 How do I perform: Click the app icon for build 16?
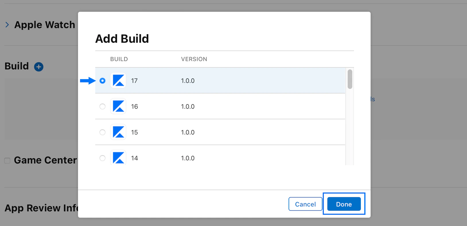118,106
